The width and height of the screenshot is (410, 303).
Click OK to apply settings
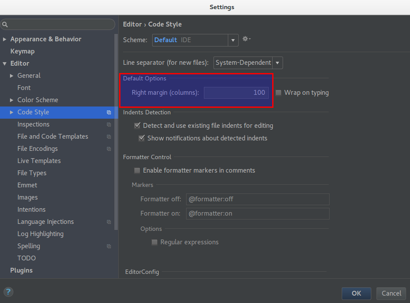[356, 293]
